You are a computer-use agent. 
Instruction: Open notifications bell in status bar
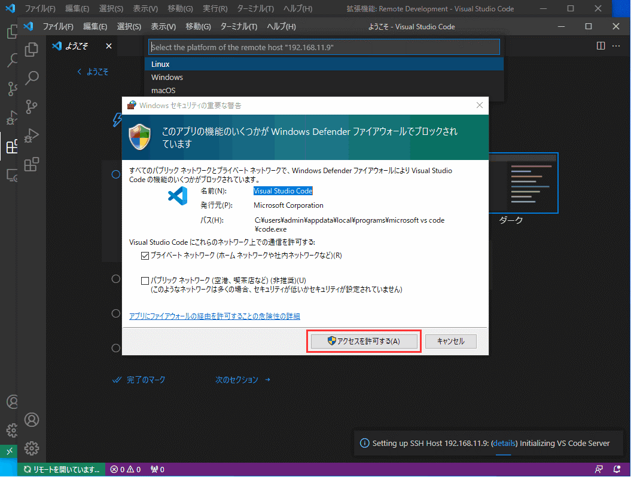coord(617,469)
